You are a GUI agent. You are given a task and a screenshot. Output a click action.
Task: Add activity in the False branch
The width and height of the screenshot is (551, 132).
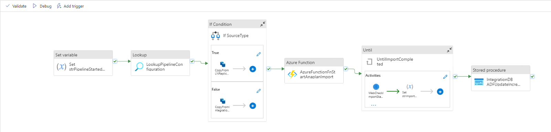(x=253, y=106)
